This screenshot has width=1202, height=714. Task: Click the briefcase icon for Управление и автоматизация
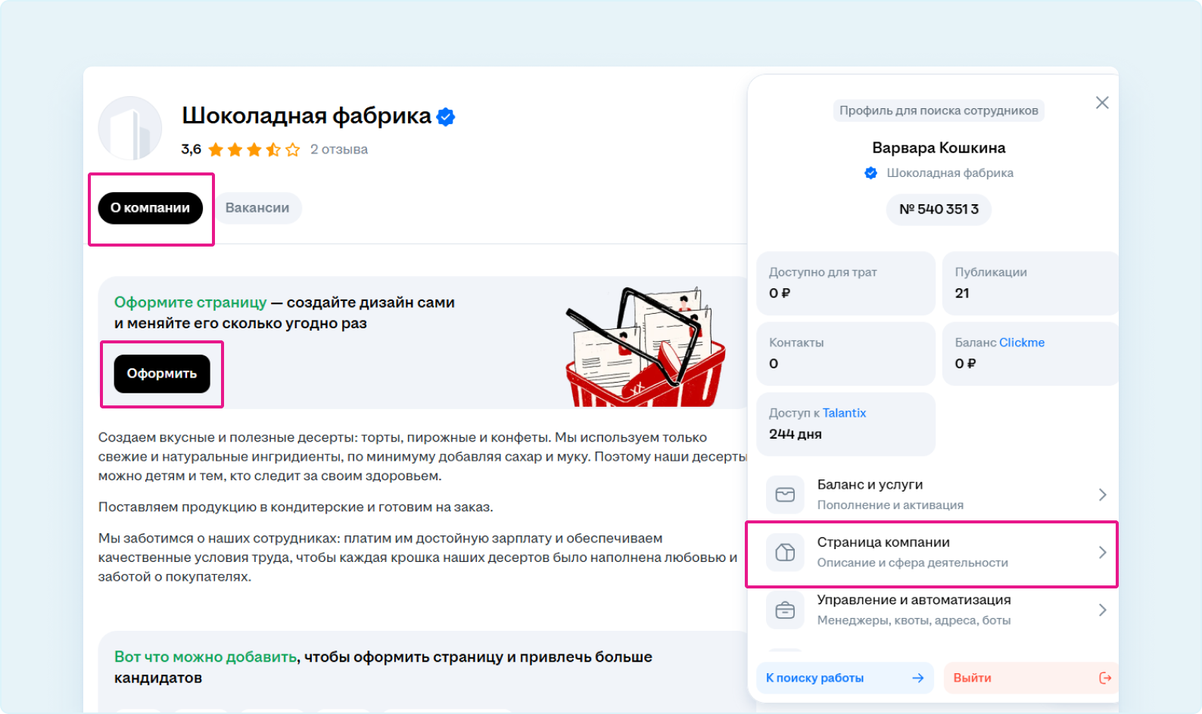coord(785,610)
